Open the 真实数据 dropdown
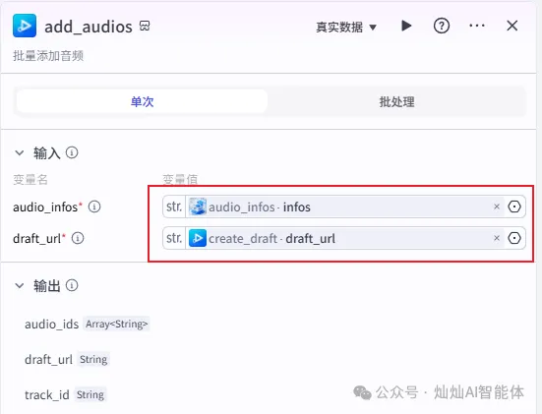The image size is (542, 414). [346, 27]
